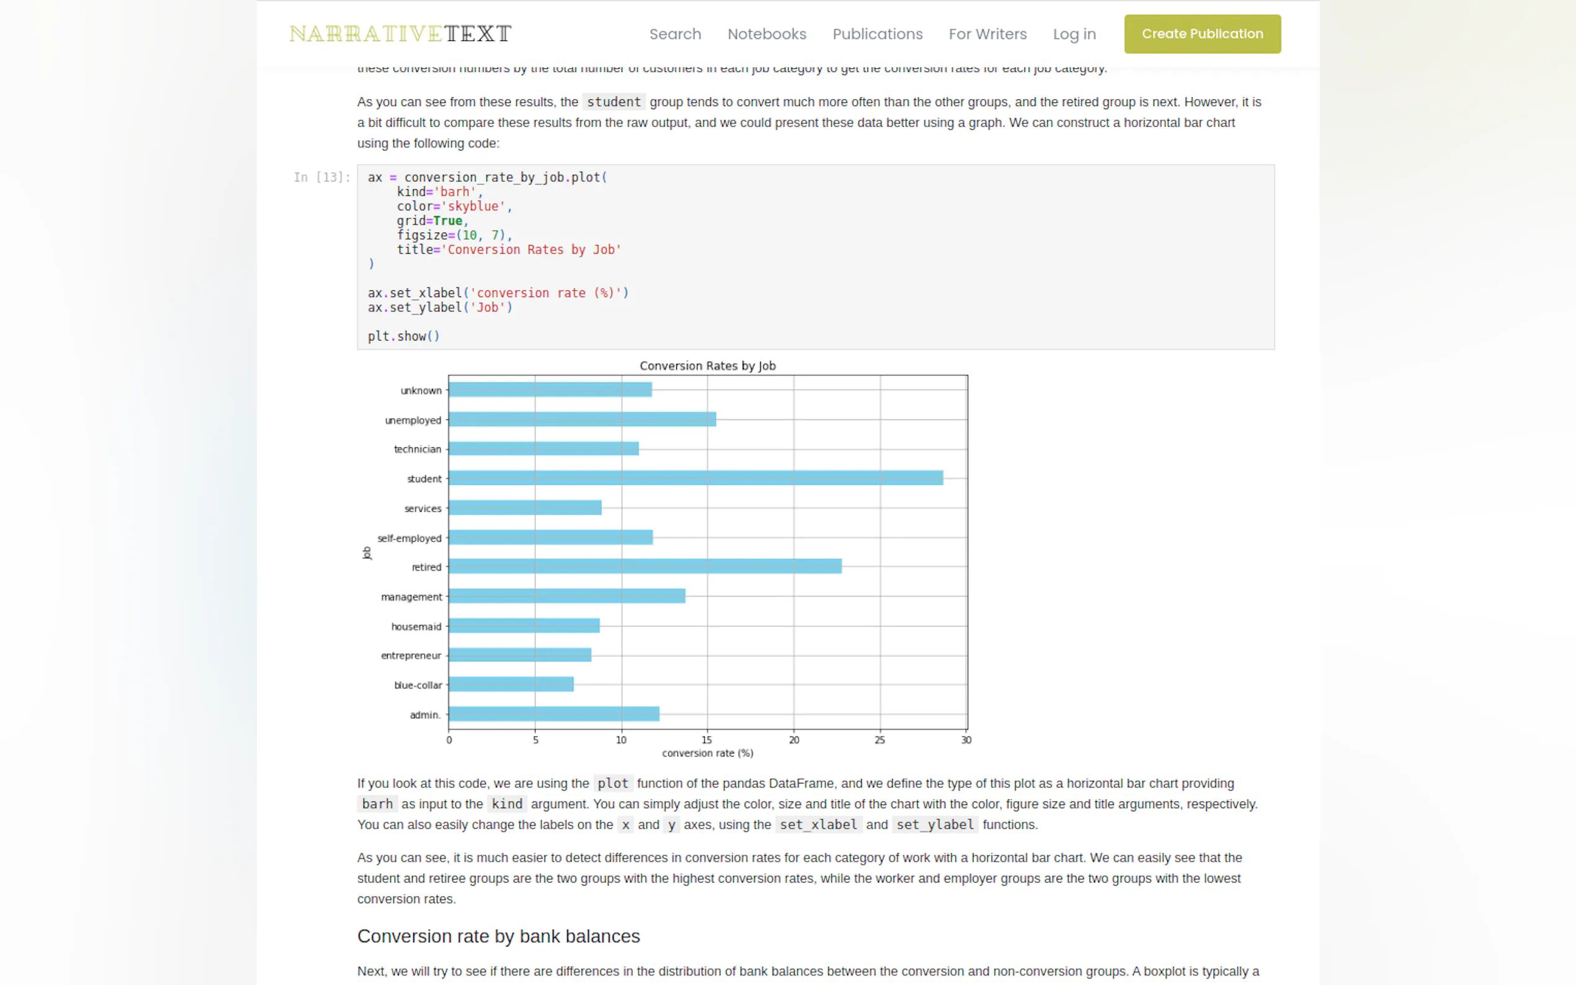The height and width of the screenshot is (985, 1576).
Task: Click the 'conversion rate (%)' axis label
Action: tap(707, 753)
